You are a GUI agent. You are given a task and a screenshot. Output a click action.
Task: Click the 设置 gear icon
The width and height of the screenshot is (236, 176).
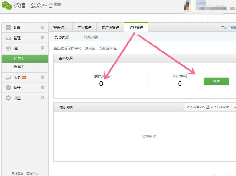[8, 98]
